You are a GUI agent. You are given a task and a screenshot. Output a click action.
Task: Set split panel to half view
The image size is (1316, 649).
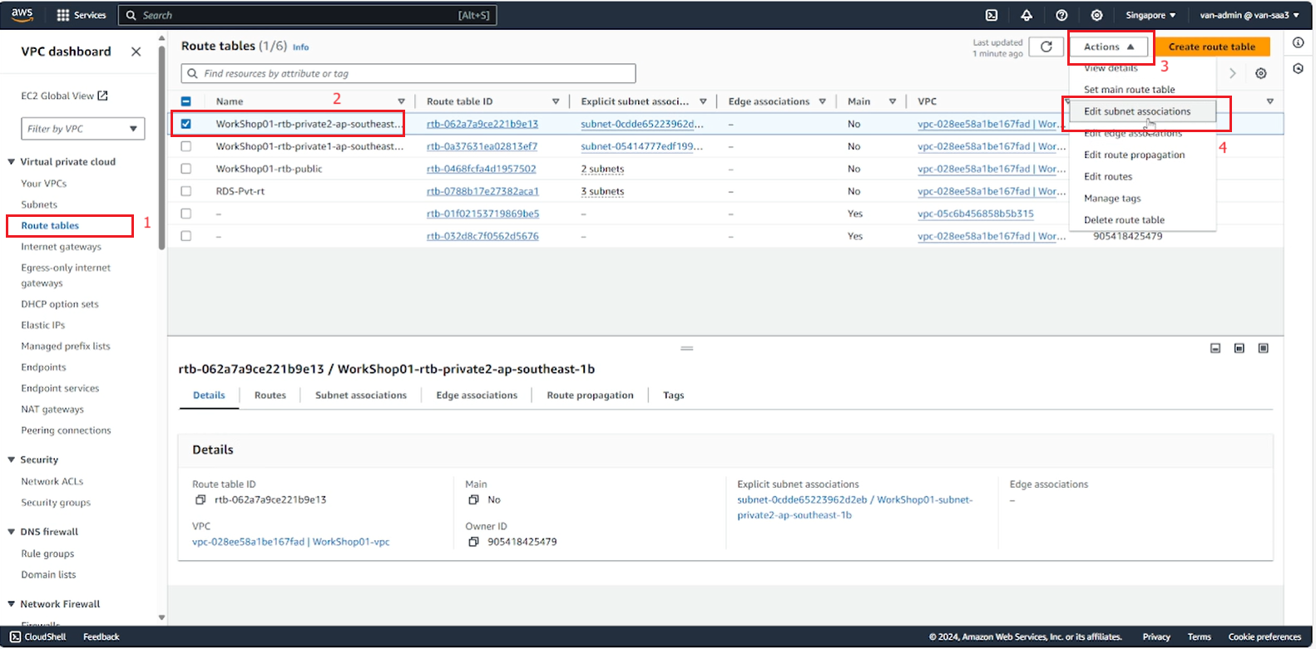pyautogui.click(x=1239, y=348)
